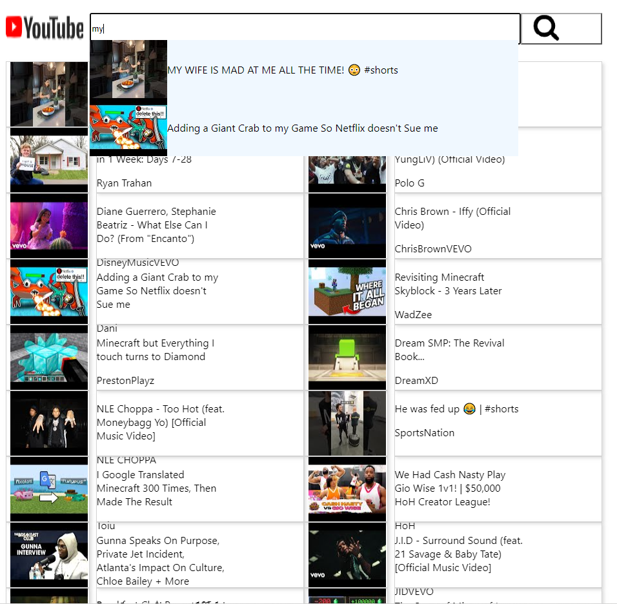Open the giant crab thumbnail in suggestions
Image resolution: width=617 pixels, height=604 pixels.
[128, 127]
